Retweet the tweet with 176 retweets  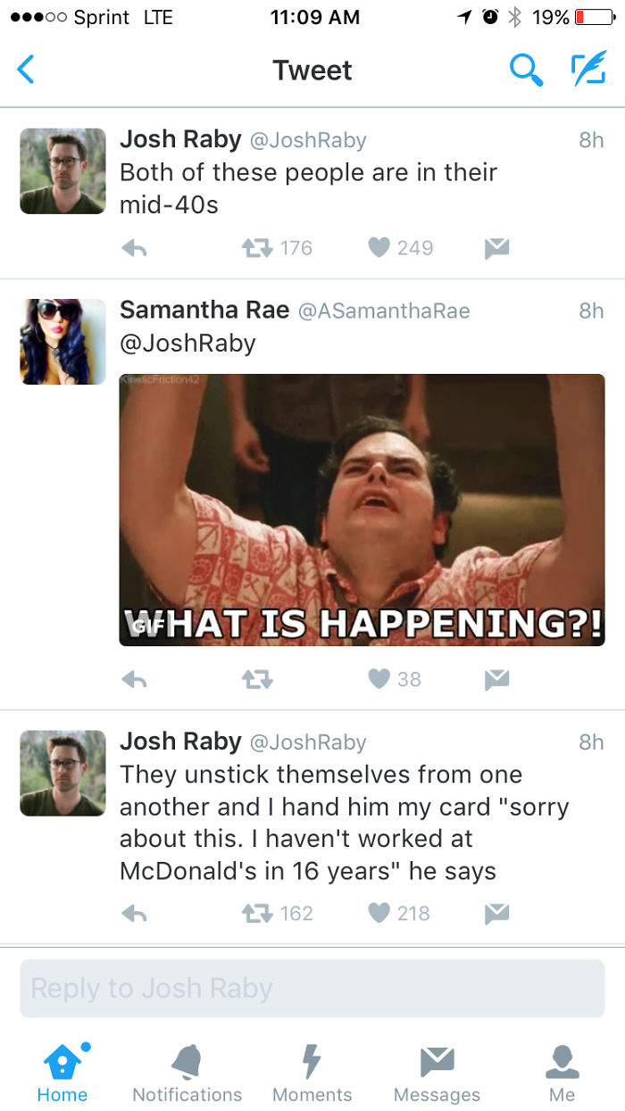click(x=256, y=248)
